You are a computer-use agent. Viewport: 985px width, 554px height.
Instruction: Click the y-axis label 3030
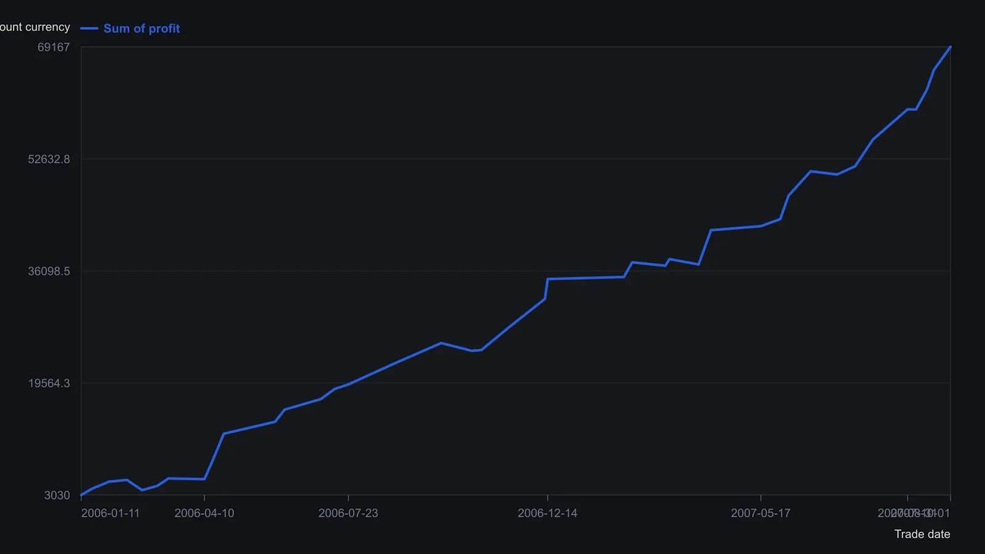(x=57, y=495)
